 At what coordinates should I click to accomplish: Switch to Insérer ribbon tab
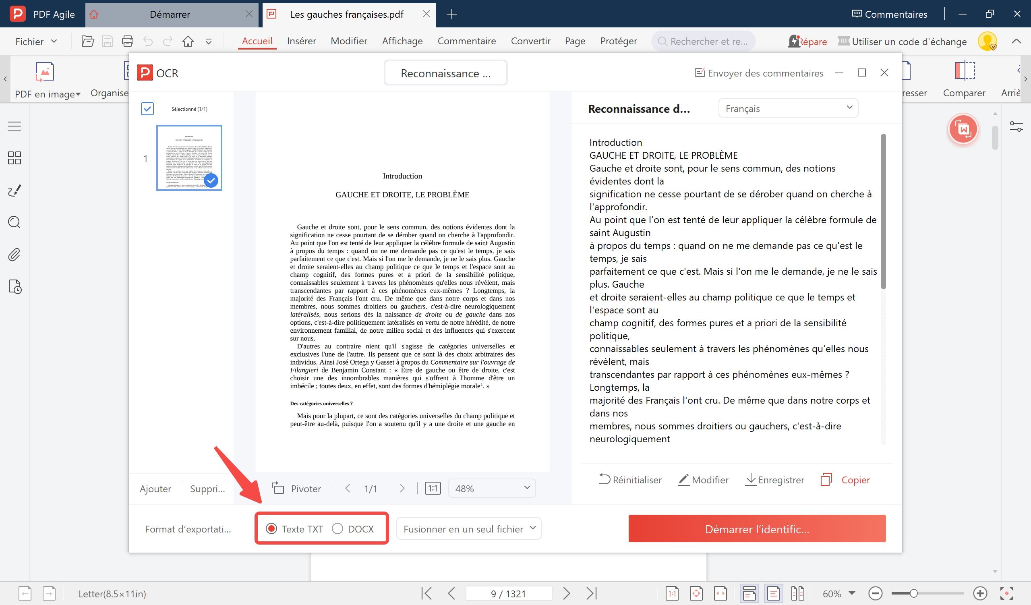tap(302, 41)
